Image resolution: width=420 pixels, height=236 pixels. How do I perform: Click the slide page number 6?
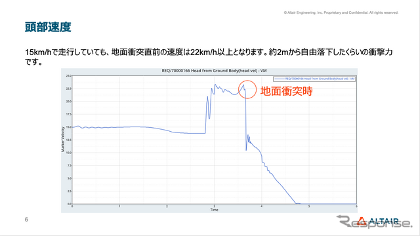(26, 220)
